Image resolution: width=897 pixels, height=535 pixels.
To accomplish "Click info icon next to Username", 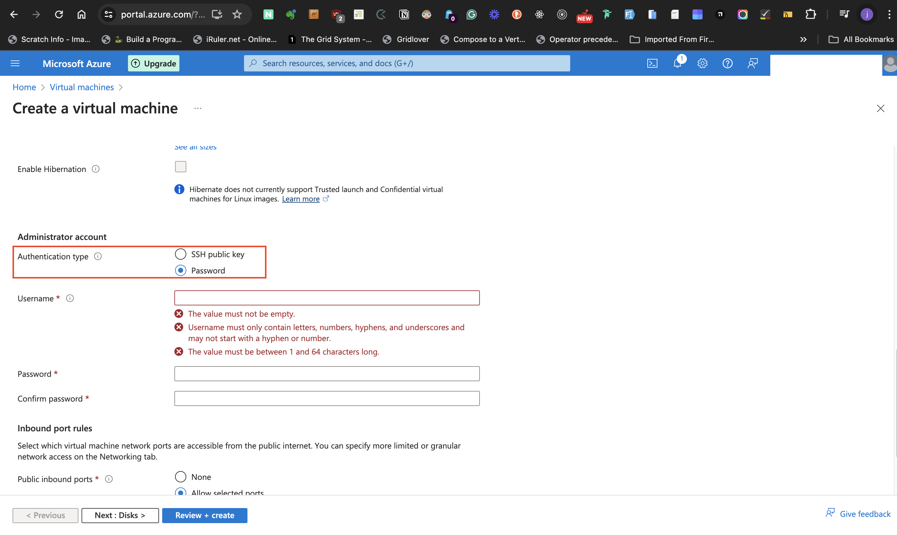I will (70, 298).
